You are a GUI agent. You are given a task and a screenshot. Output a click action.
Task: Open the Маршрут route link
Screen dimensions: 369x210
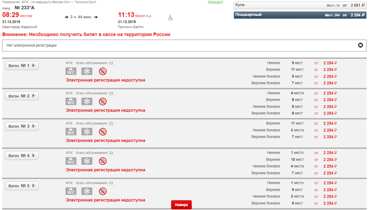coord(215,2)
